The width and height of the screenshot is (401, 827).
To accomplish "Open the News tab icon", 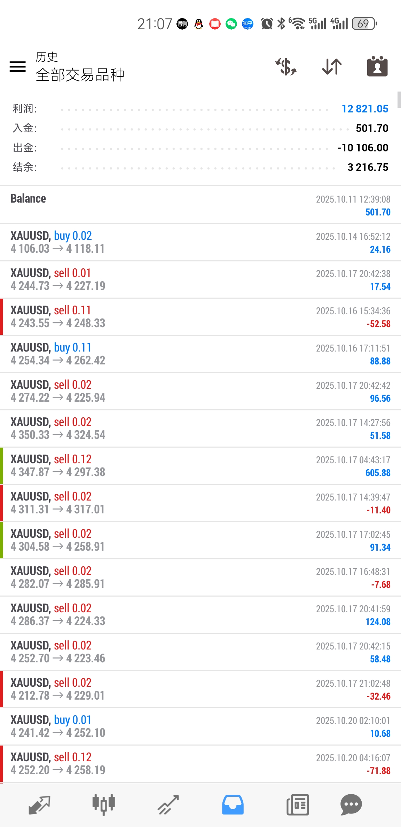I will pyautogui.click(x=298, y=805).
